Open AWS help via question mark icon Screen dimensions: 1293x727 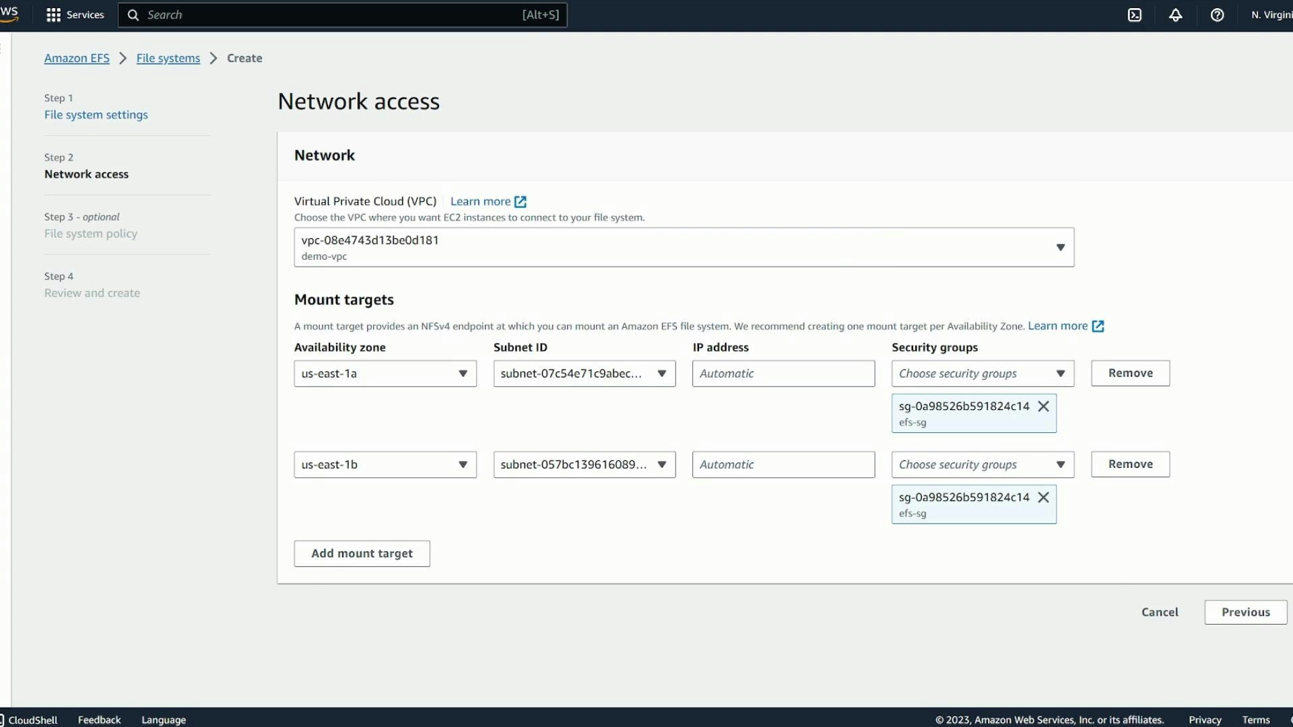tap(1218, 15)
